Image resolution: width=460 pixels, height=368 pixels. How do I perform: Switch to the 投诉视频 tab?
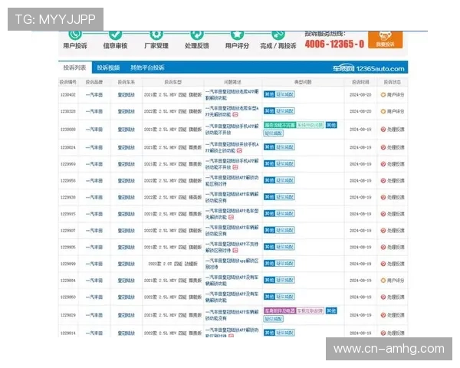click(108, 67)
